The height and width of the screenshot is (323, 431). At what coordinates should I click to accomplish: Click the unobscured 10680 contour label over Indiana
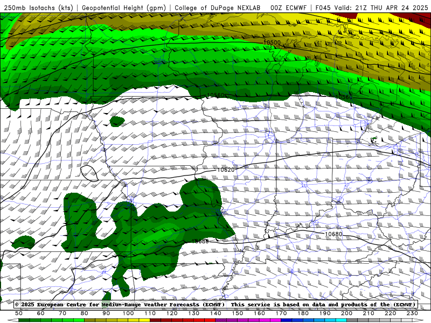click(x=333, y=234)
